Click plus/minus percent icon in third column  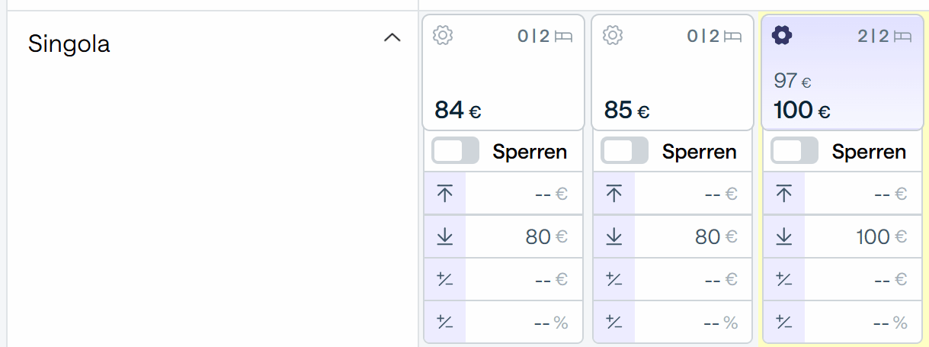[x=784, y=323]
